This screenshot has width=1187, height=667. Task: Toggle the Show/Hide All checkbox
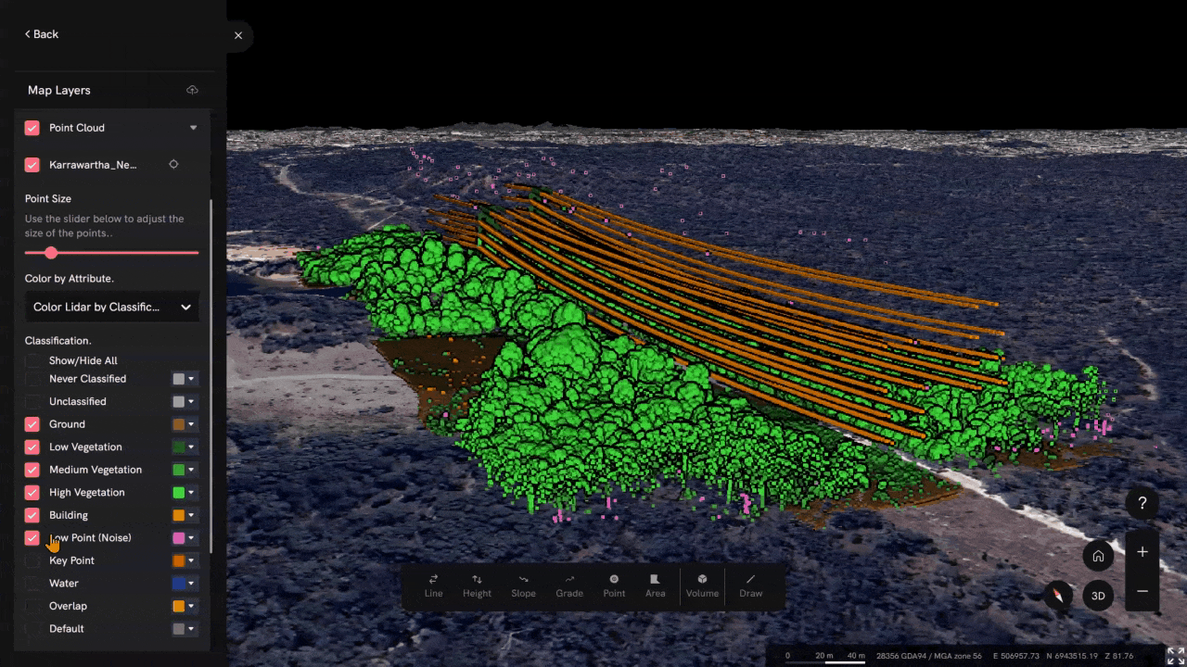(32, 360)
